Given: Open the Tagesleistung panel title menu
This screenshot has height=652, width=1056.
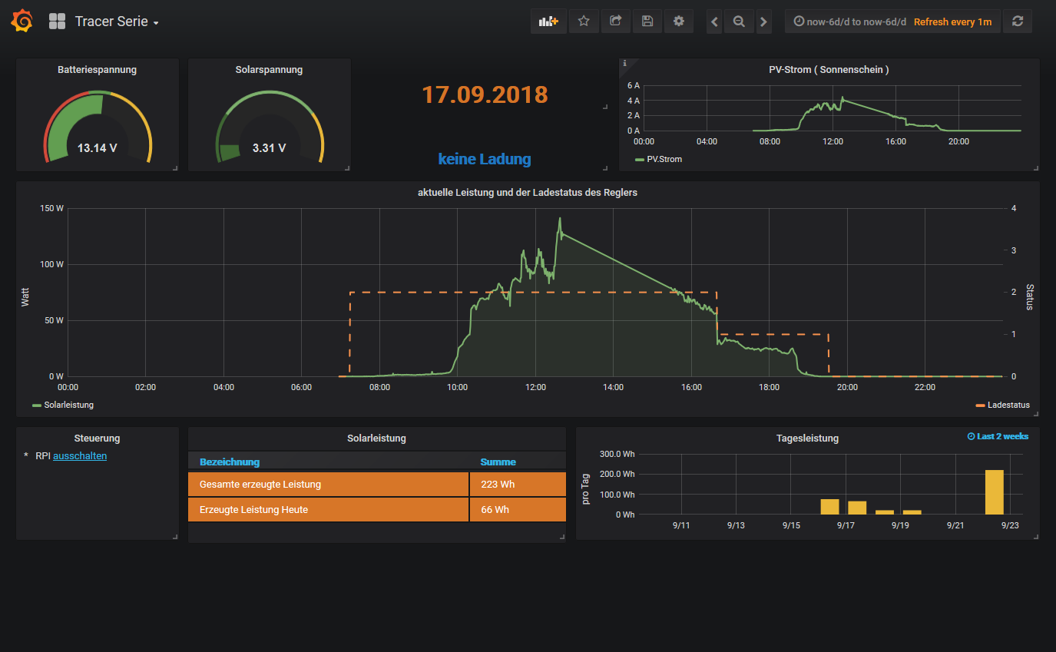Looking at the screenshot, I should 807,439.
